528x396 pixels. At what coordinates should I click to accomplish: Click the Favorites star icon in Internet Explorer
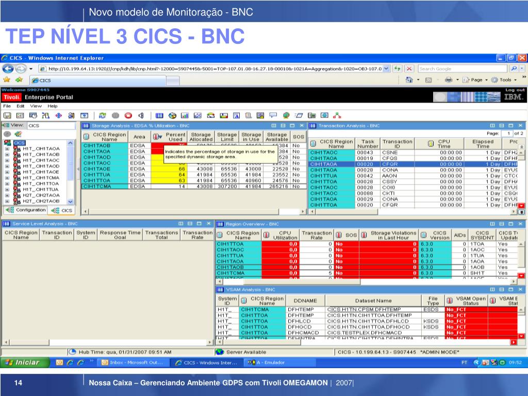point(6,80)
